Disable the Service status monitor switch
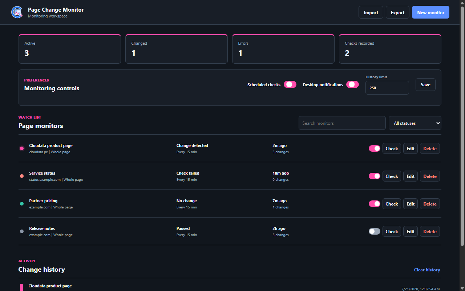465x291 pixels. (x=375, y=176)
